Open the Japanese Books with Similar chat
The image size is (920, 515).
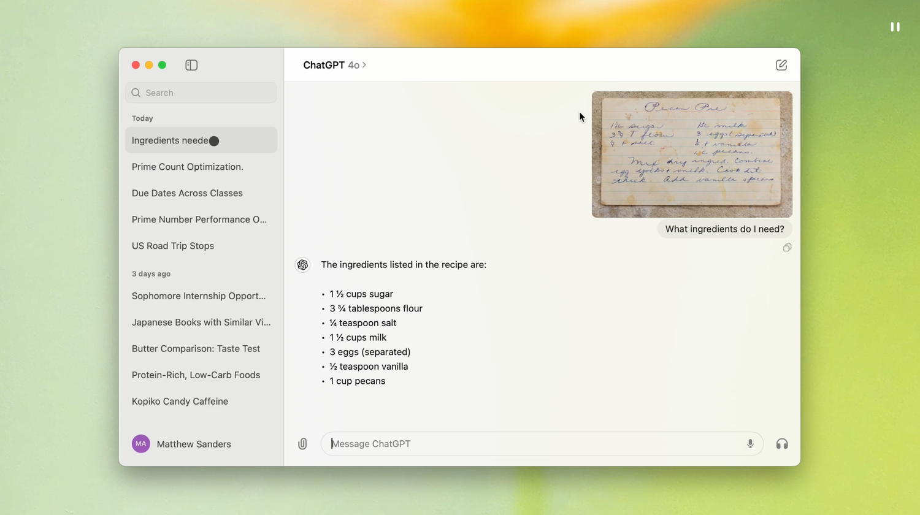coord(201,322)
